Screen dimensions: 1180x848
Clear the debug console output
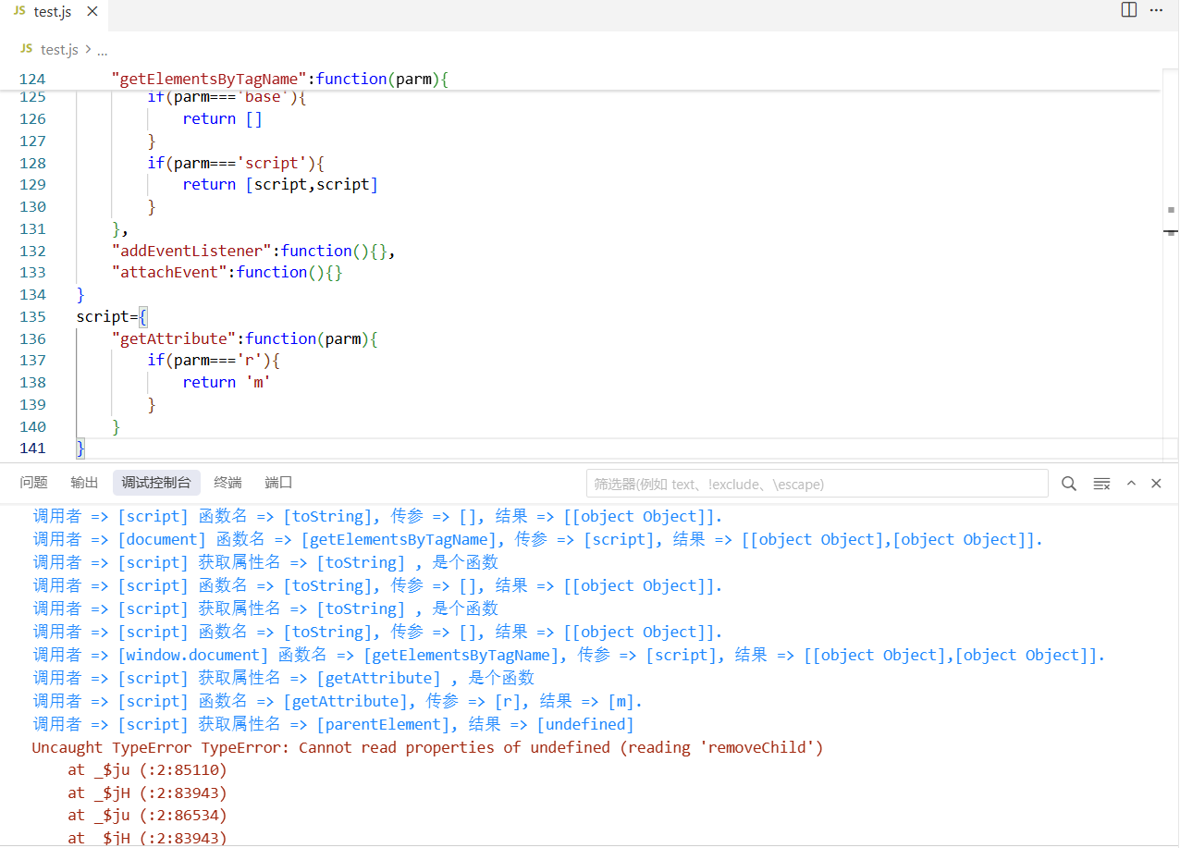(1101, 484)
